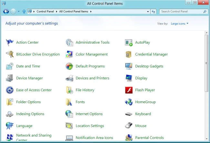Viewport: 210px width, 143px height.
Task: Click the Folder Options icon
Action: [10, 102]
